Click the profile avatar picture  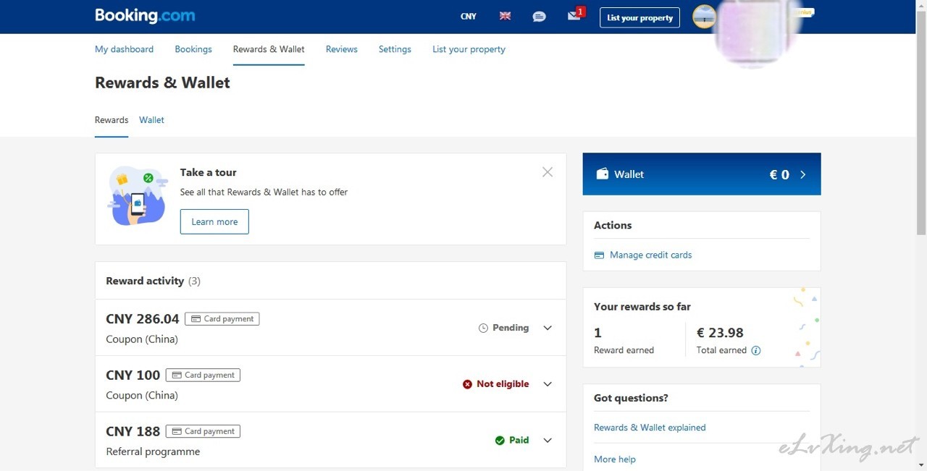(704, 17)
